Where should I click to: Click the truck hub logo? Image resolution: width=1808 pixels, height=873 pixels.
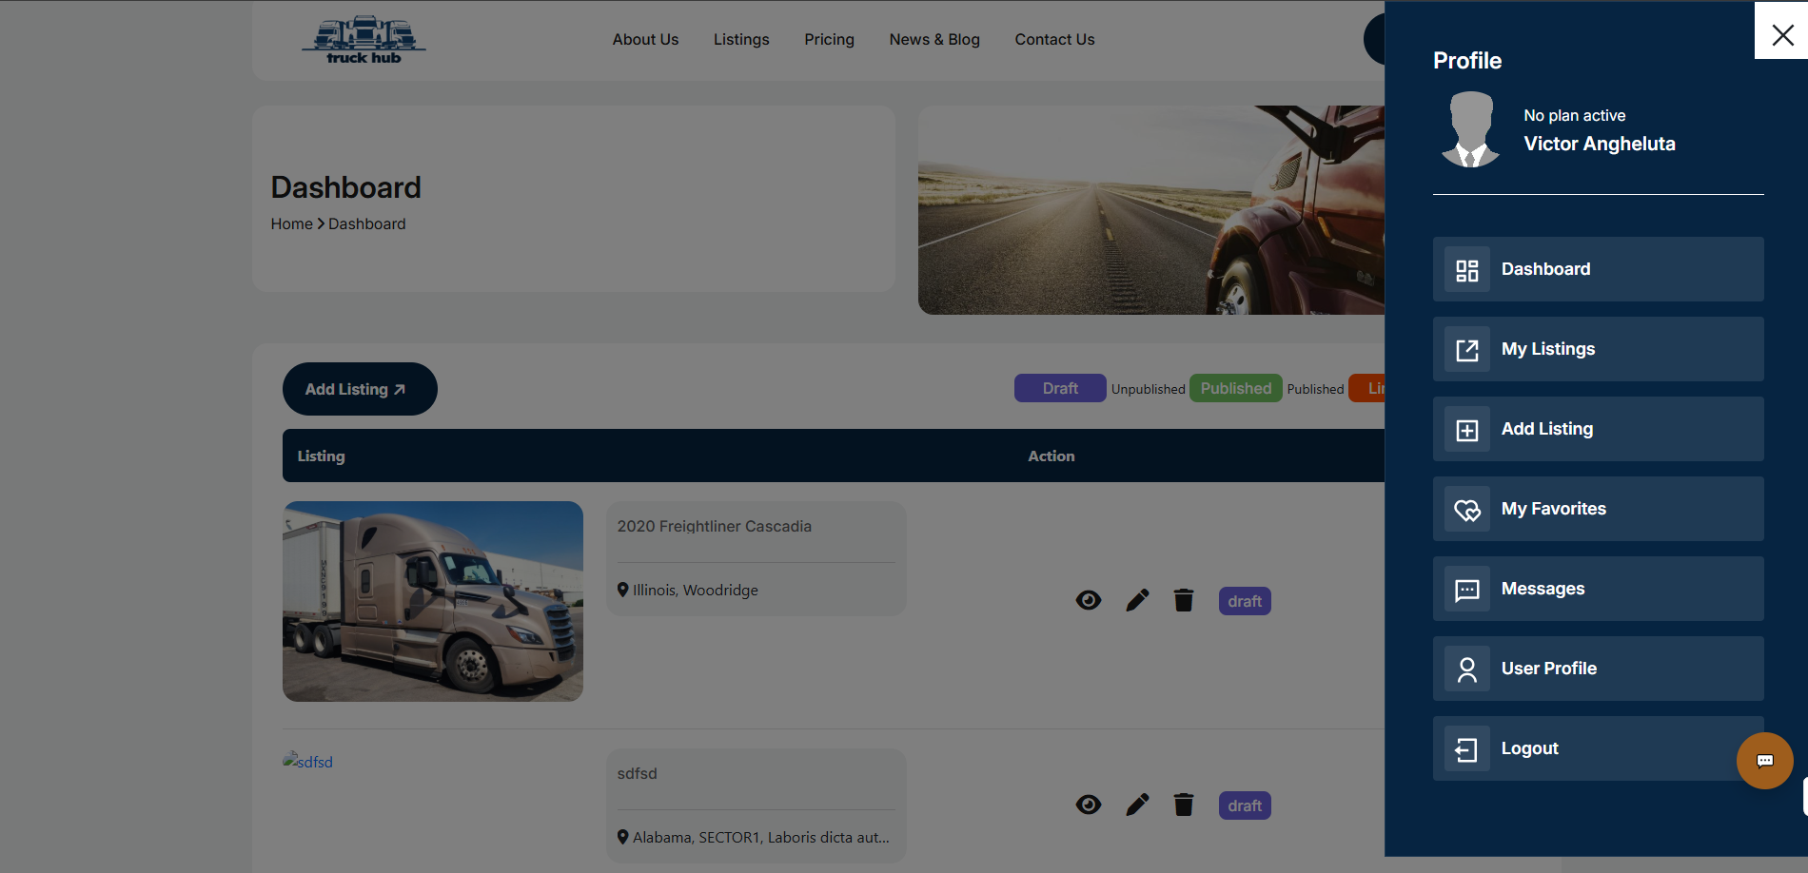pyautogui.click(x=364, y=40)
